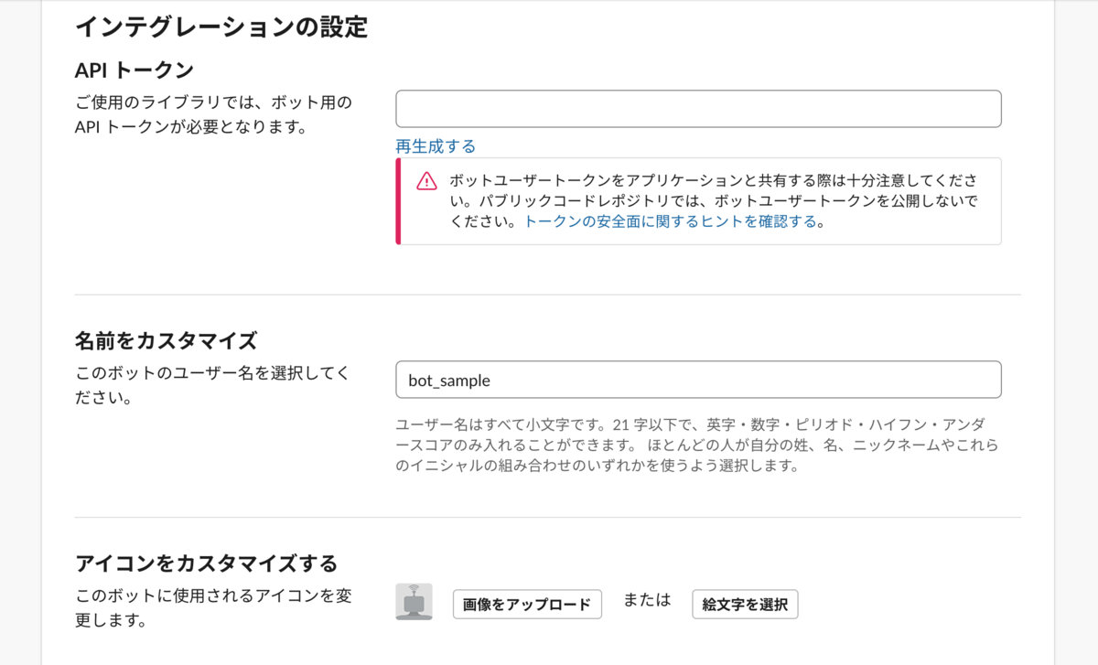This screenshot has width=1098, height=665.
Task: Click the bot avatar icon thumbnail
Action: (x=414, y=603)
